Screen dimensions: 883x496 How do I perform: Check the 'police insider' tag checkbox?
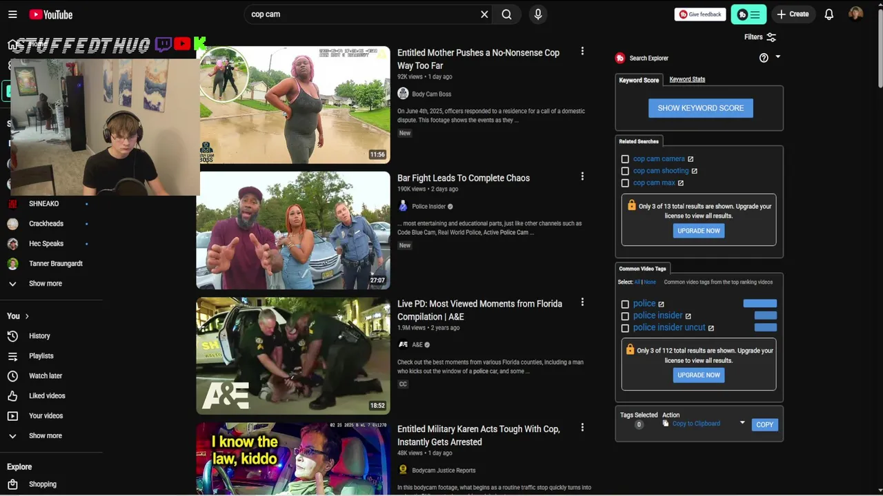coord(625,316)
